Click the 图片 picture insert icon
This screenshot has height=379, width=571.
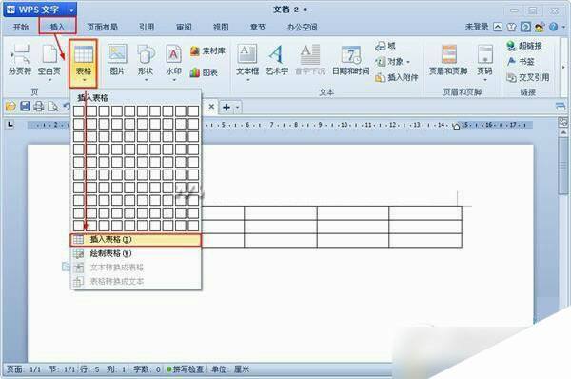pos(117,54)
